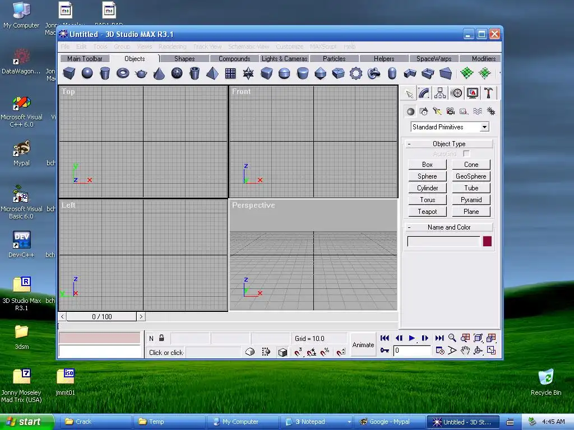Choose the Geometry category icon
Image resolution: width=574 pixels, height=430 pixels.
pos(410,111)
